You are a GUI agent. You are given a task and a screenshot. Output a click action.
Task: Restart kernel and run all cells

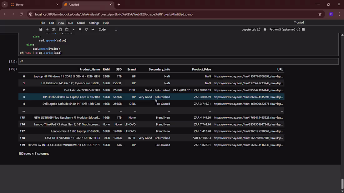[93, 29]
